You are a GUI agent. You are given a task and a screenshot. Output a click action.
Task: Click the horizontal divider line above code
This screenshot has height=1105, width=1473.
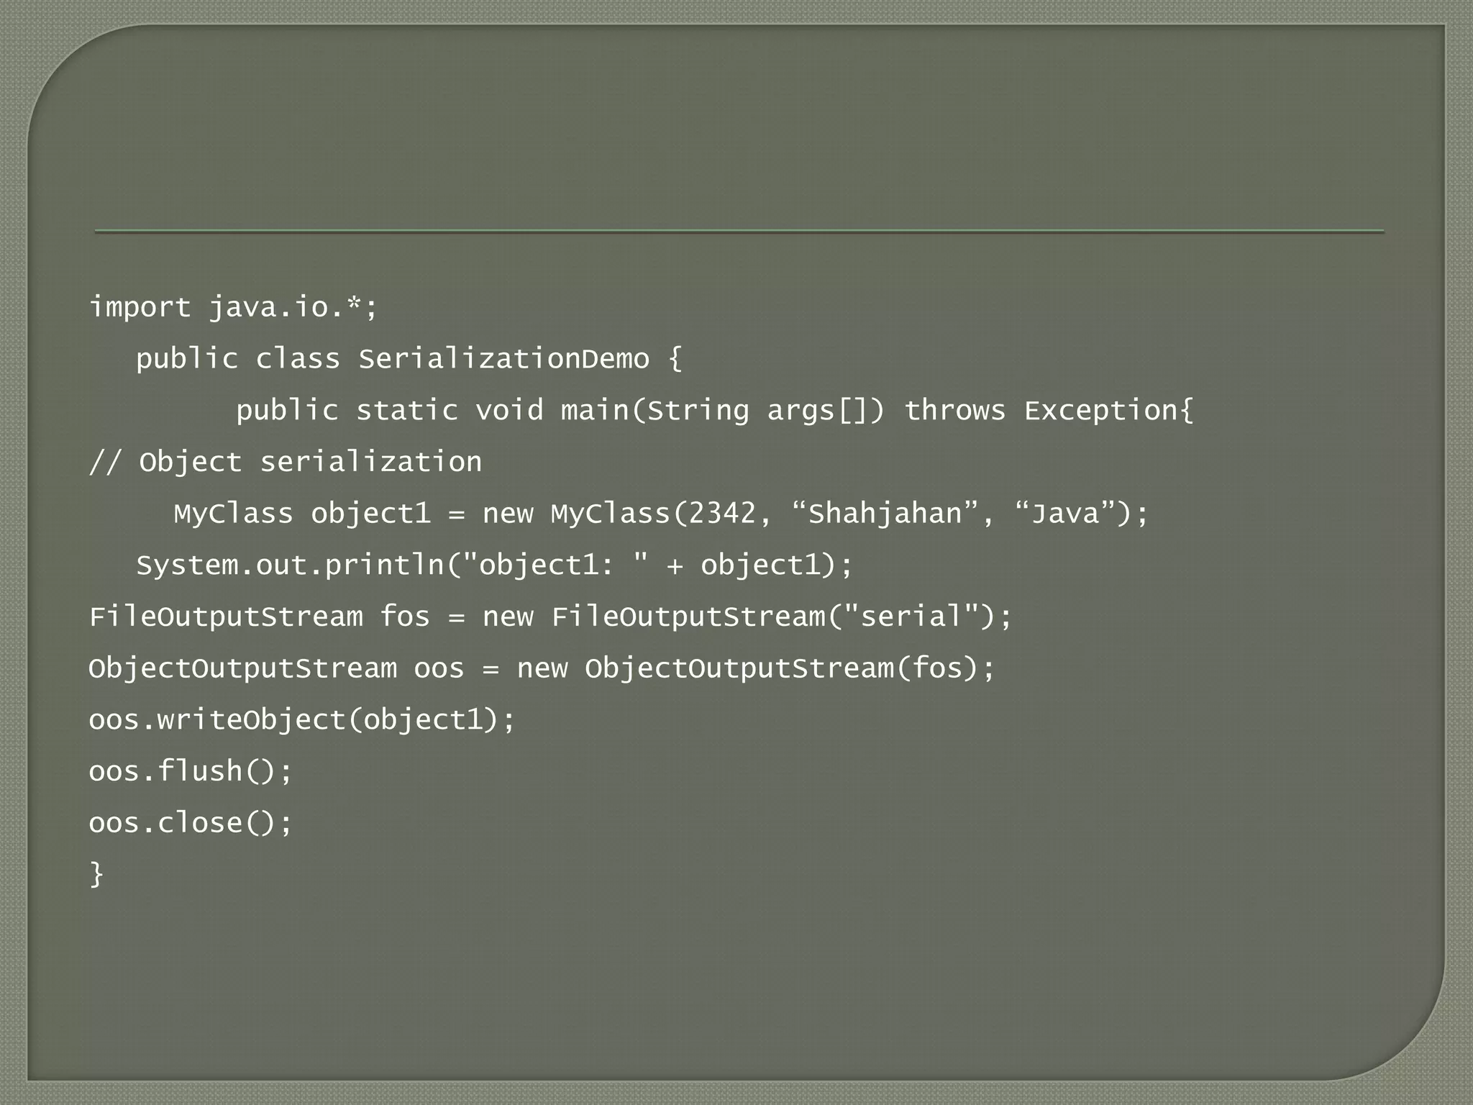coord(739,232)
